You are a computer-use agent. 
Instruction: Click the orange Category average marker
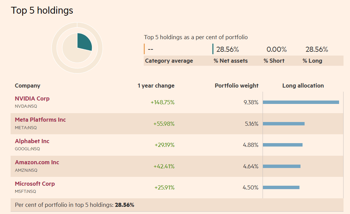(x=144, y=49)
